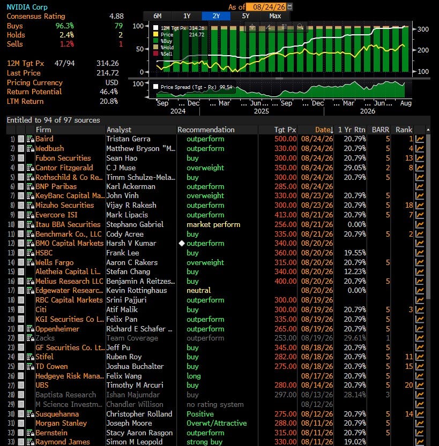Switch chart range to Max tab
This screenshot has width=439, height=446.
(275, 16)
